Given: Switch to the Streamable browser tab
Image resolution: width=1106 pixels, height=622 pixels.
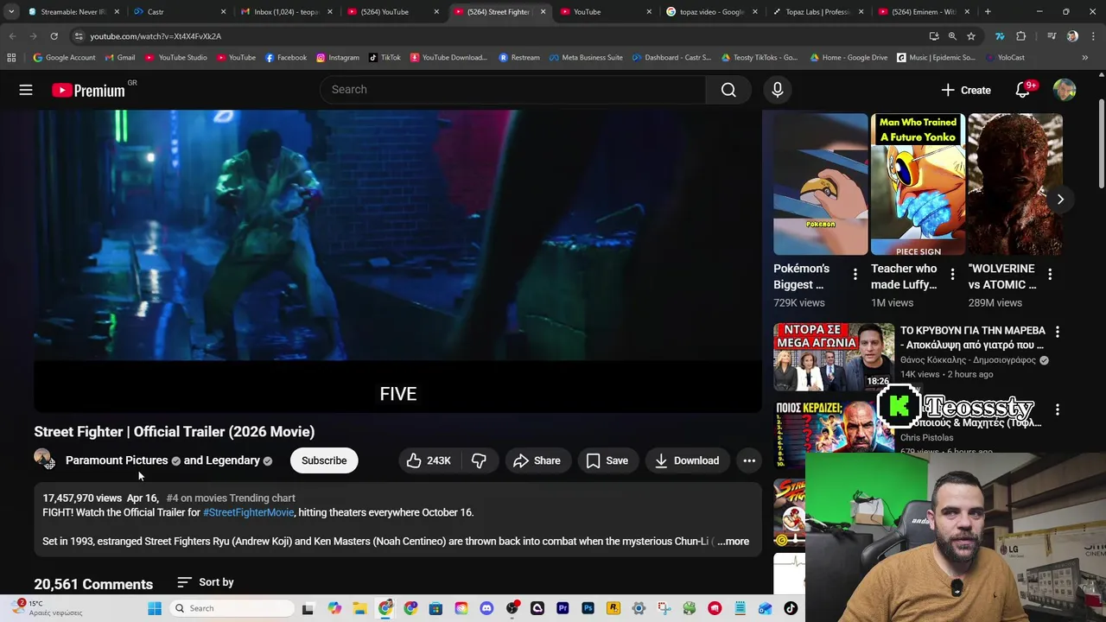Looking at the screenshot, I should [73, 12].
